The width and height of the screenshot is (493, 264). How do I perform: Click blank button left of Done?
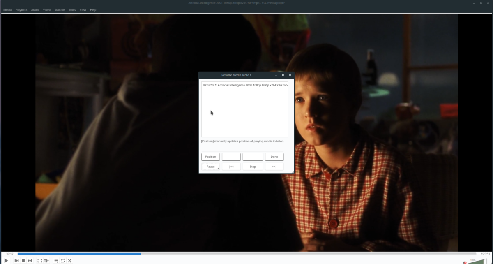click(x=253, y=157)
